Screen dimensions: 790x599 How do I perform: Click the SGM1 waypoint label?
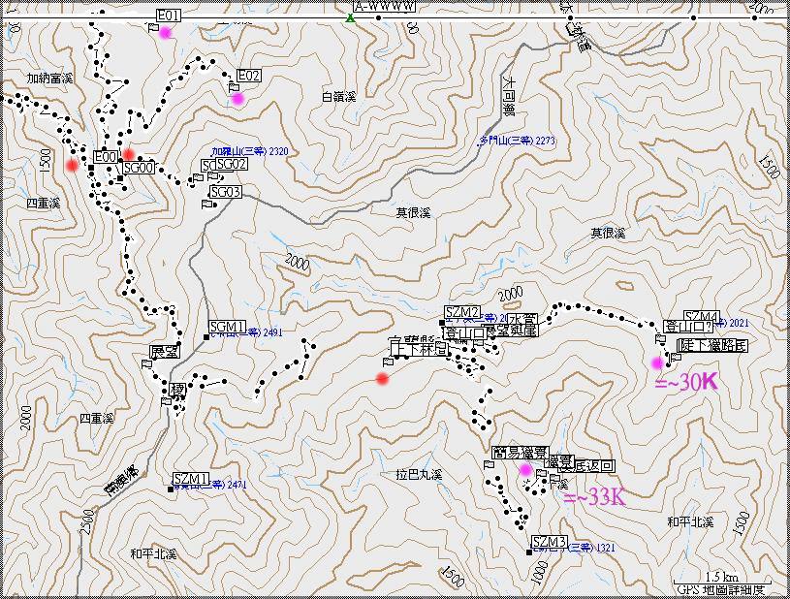tap(228, 327)
